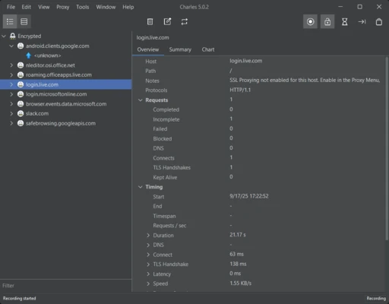Screen dimensions: 389x304
Task: Expand the Duration row
Action: pos(148,236)
